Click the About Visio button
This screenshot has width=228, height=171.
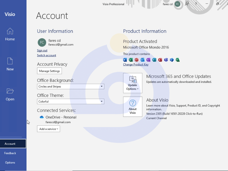[x=133, y=107]
